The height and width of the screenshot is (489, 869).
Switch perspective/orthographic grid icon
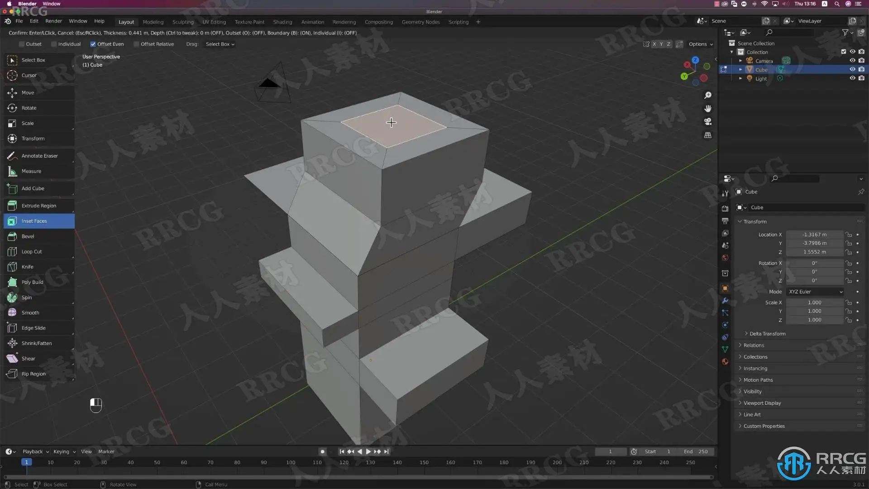(708, 135)
